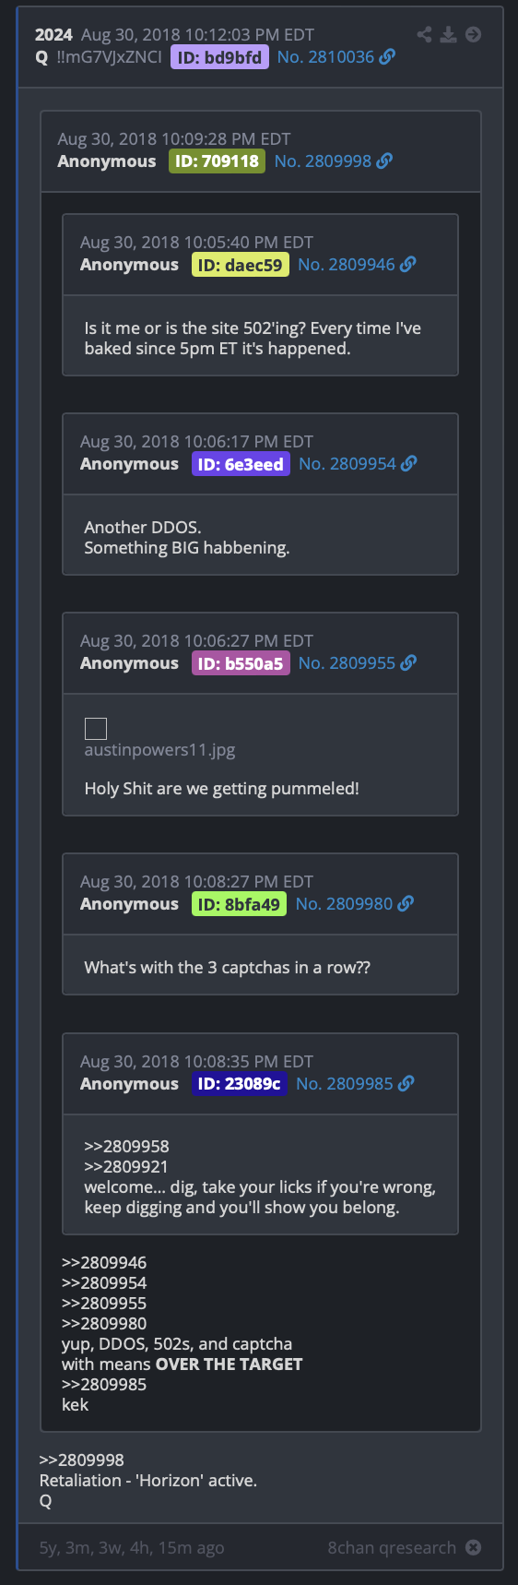Click the purple ID: 6e3eed badge

point(241,464)
